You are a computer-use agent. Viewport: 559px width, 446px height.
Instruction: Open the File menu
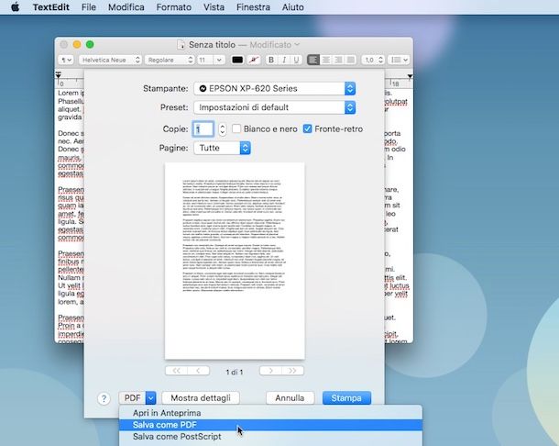(x=88, y=7)
